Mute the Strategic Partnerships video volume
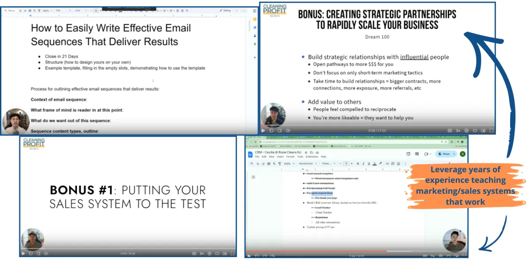The width and height of the screenshot is (530, 265). (288, 130)
